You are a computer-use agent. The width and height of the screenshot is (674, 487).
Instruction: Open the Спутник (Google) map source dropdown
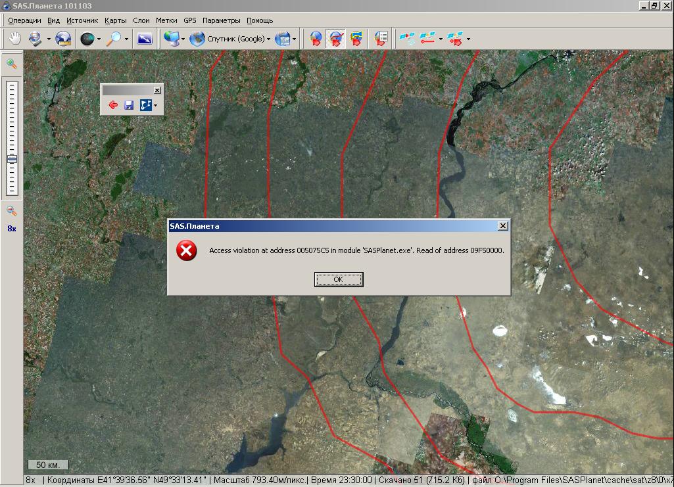tap(238, 39)
